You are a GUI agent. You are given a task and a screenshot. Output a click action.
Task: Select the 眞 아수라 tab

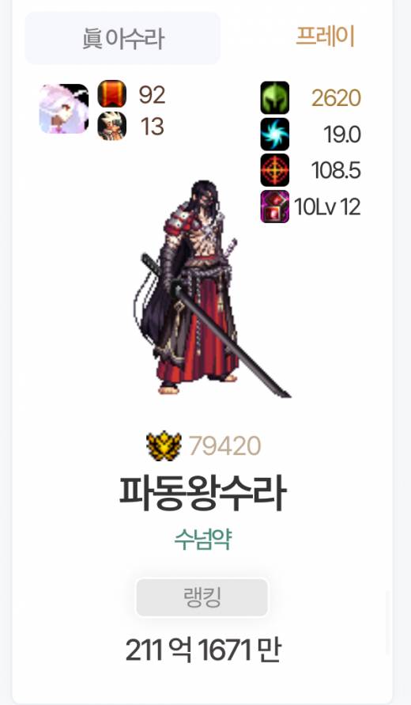(123, 38)
